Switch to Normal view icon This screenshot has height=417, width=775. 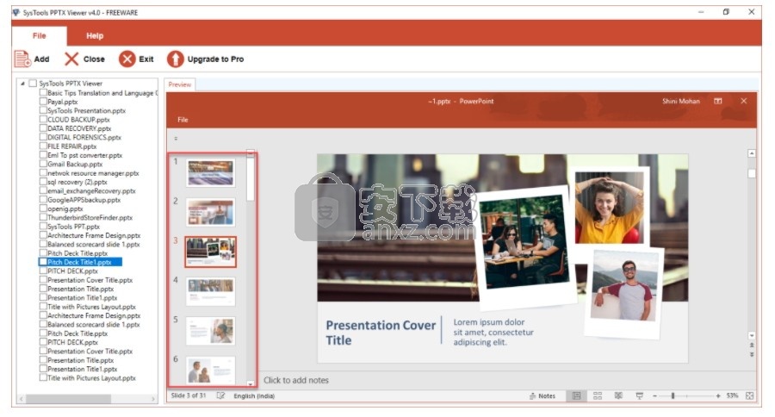(576, 395)
